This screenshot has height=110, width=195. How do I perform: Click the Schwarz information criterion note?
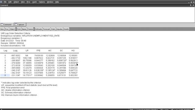16,93
